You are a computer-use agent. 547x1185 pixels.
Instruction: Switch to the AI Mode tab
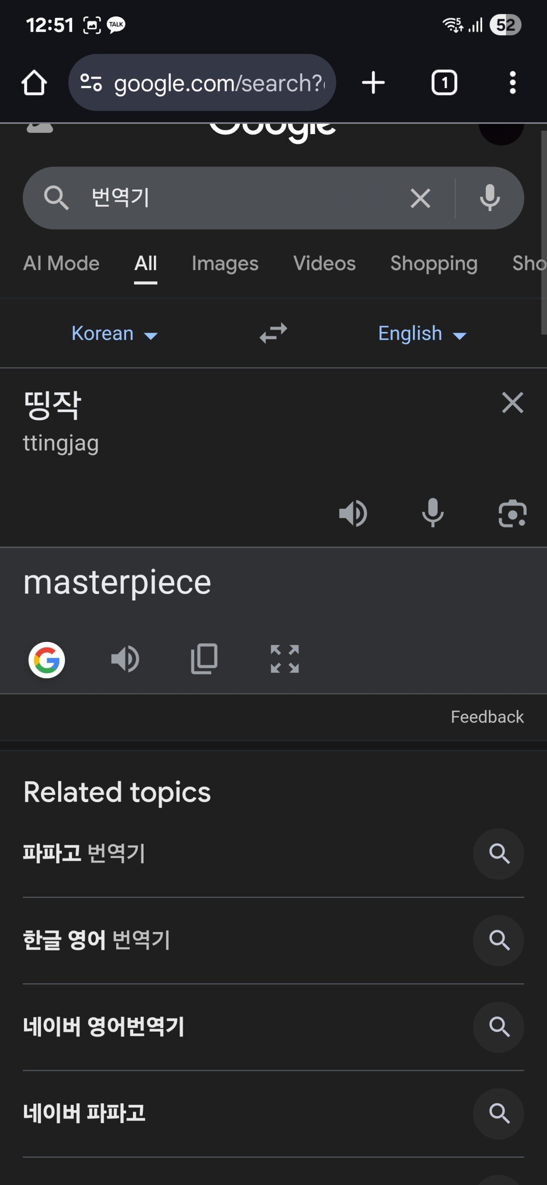pos(61,264)
